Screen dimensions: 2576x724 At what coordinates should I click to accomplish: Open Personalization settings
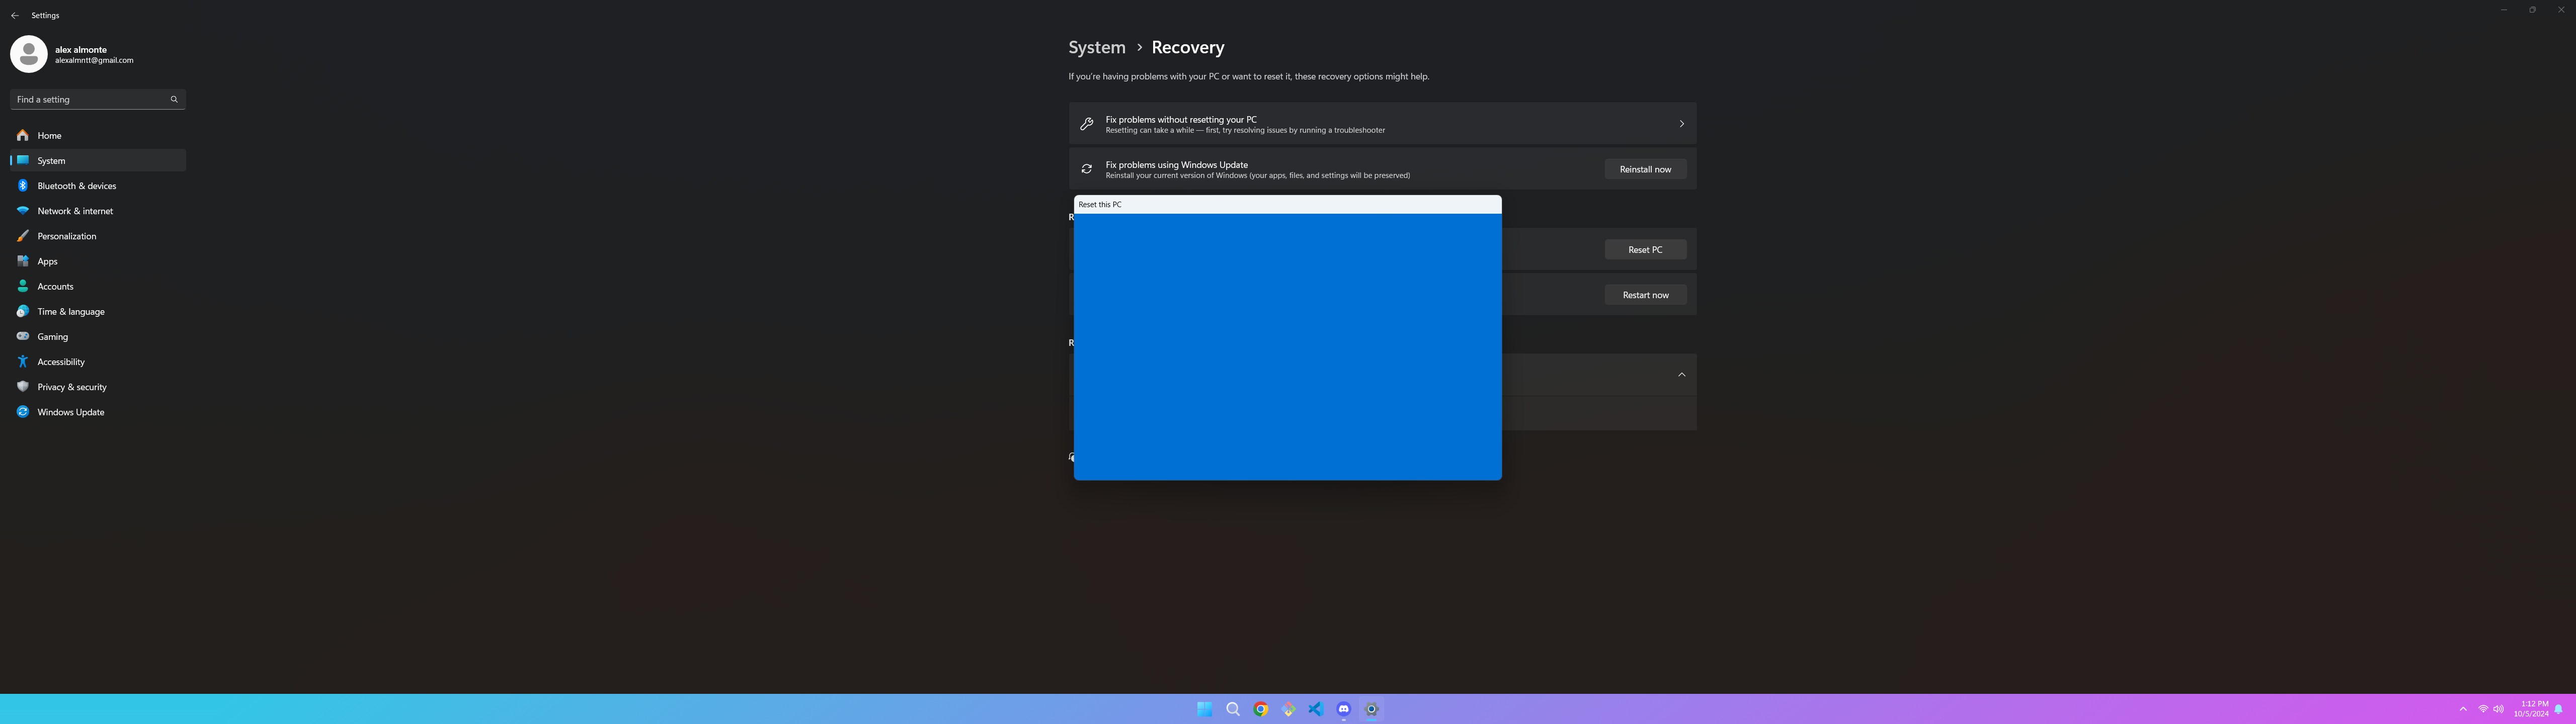(x=67, y=236)
